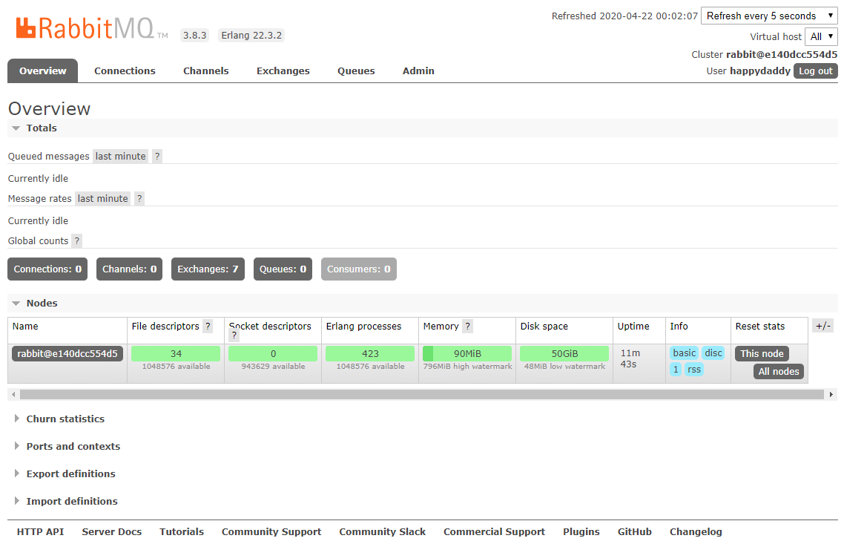Click scrollbar left arrow in Nodes table
844x544 pixels.
pyautogui.click(x=13, y=395)
